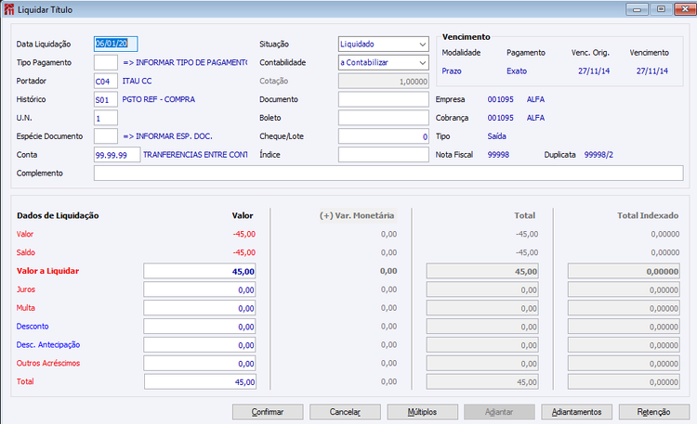
Task: Click the Total value field showing 45,00
Action: 200,382
